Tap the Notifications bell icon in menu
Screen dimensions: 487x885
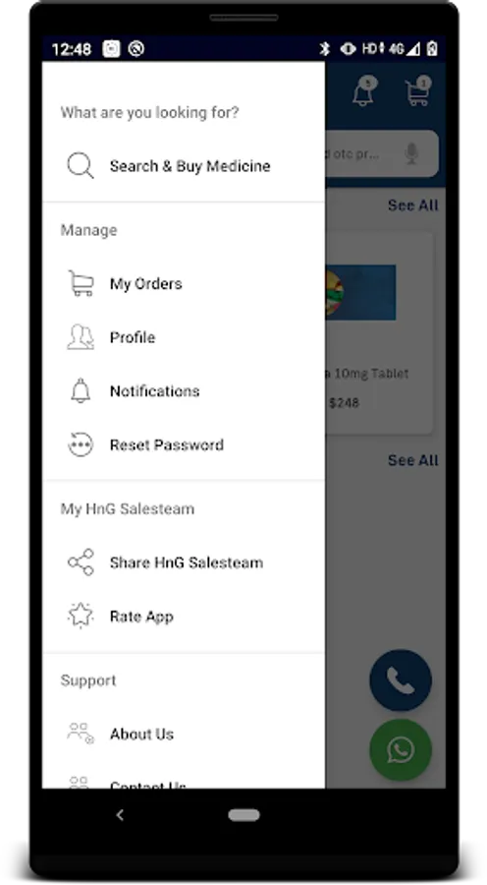[x=81, y=390]
